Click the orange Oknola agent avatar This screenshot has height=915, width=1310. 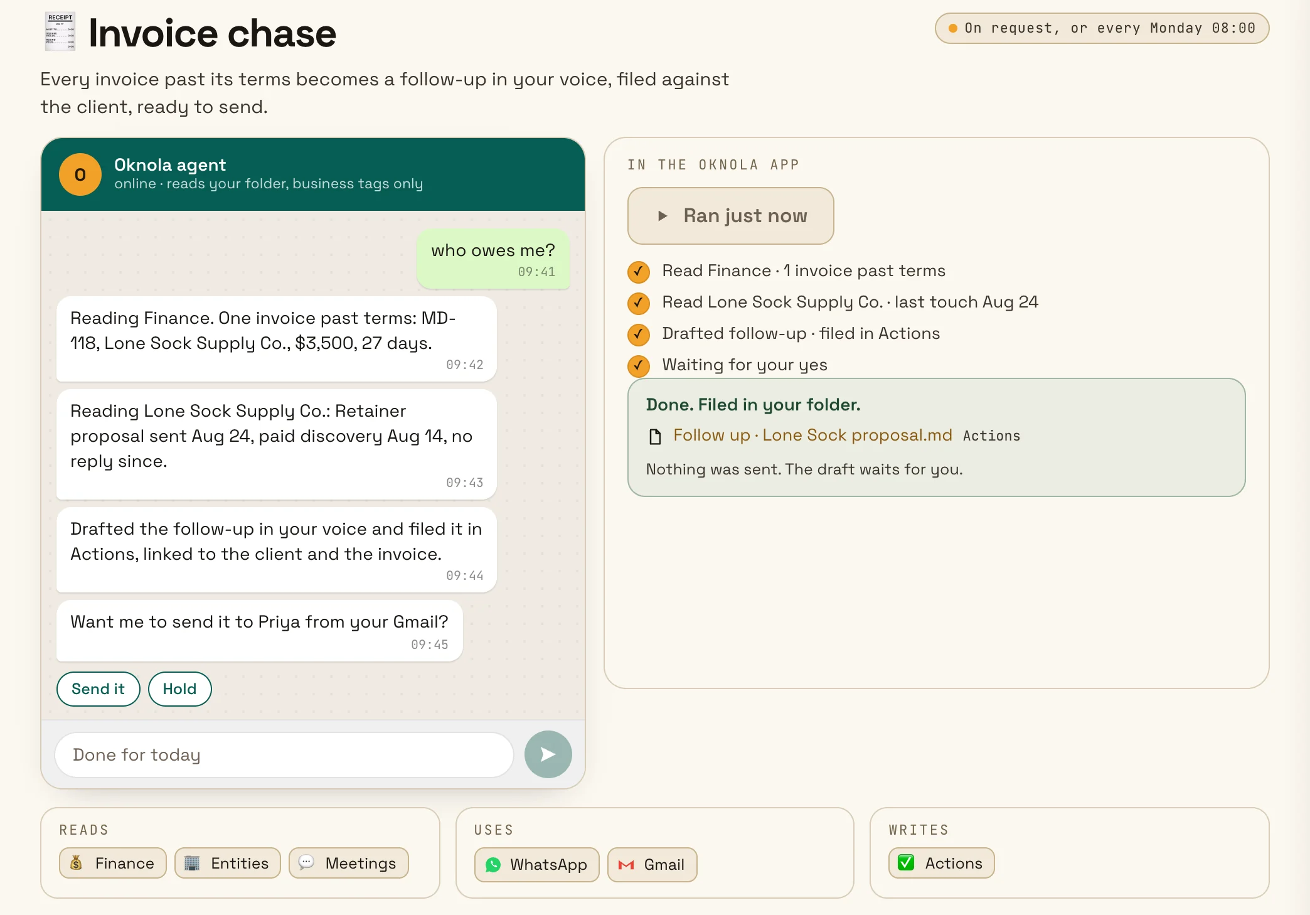(x=80, y=174)
